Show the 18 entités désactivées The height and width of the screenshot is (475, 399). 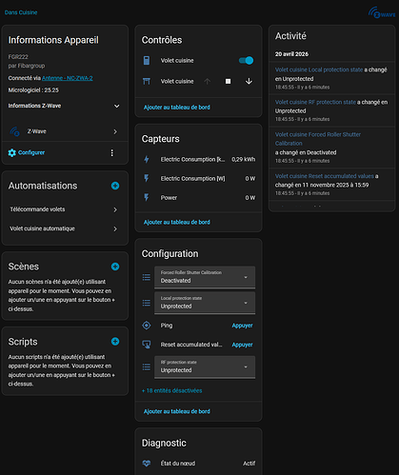pyautogui.click(x=171, y=390)
